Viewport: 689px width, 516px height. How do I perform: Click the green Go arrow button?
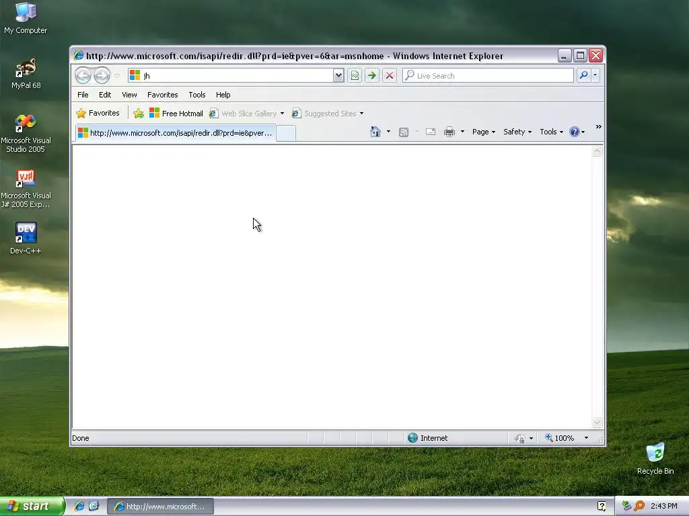point(371,75)
